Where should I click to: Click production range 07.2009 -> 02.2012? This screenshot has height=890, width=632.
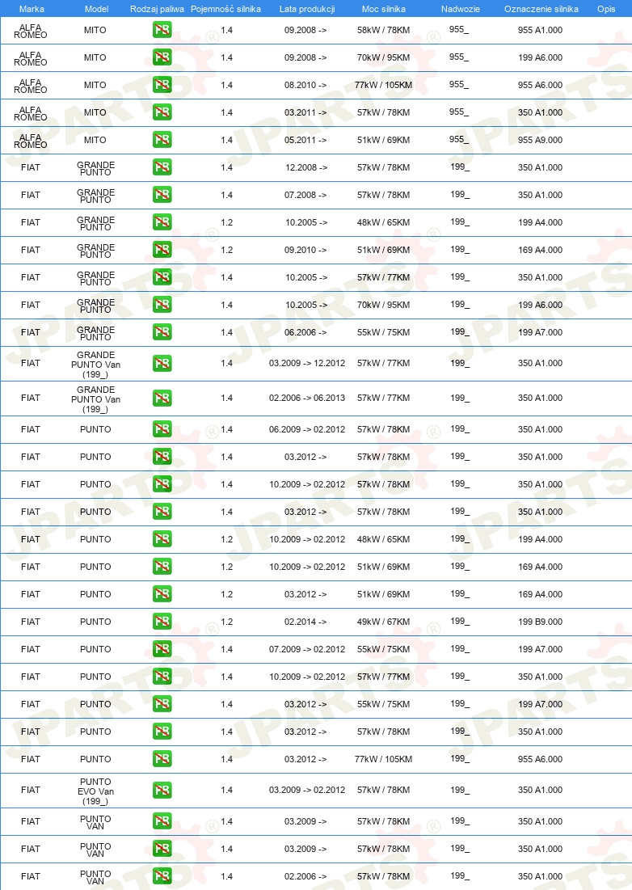click(x=307, y=649)
